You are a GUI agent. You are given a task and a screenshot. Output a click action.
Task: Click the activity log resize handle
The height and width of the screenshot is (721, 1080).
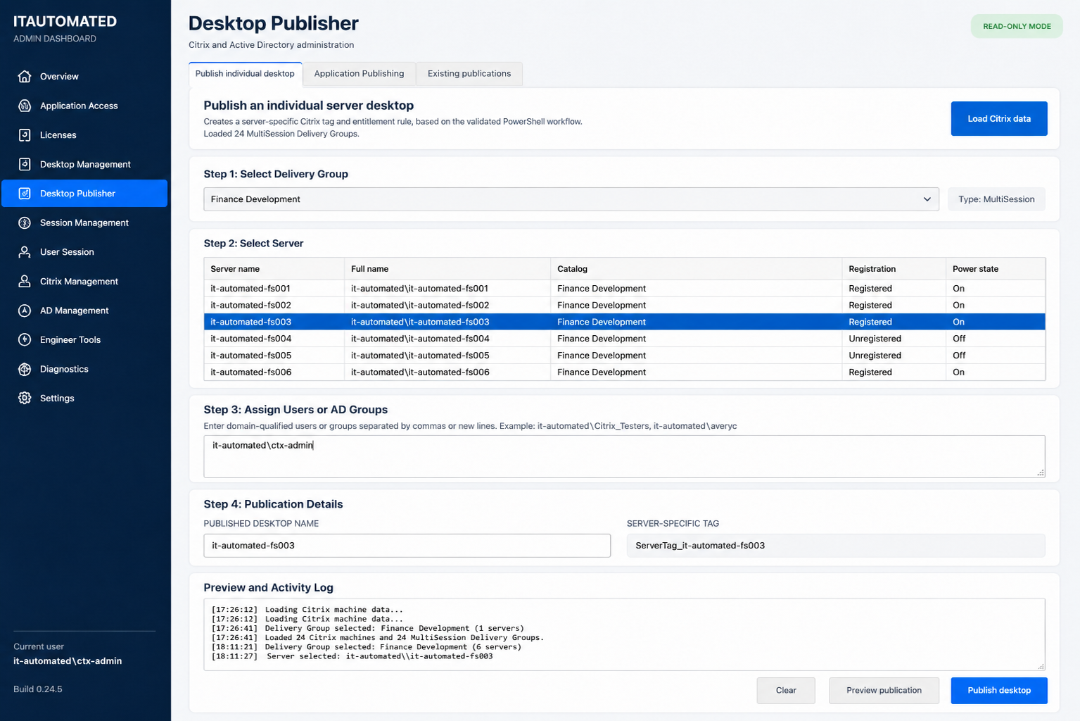coord(1041,666)
